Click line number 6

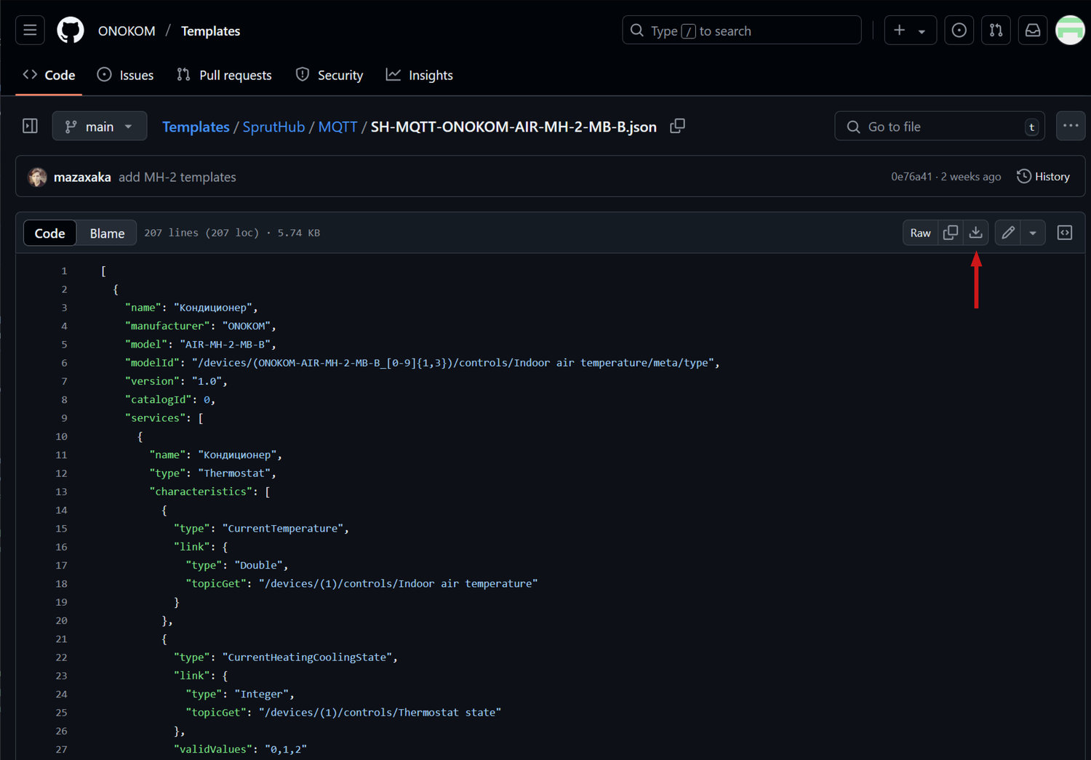pyautogui.click(x=64, y=363)
